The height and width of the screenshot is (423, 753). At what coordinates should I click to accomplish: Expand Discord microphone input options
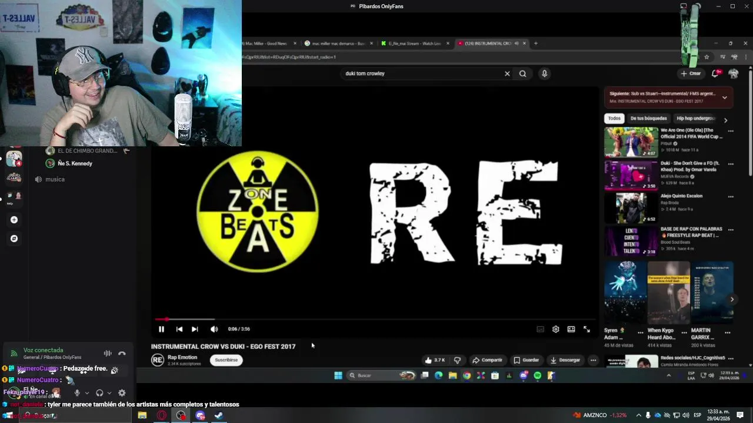click(86, 393)
